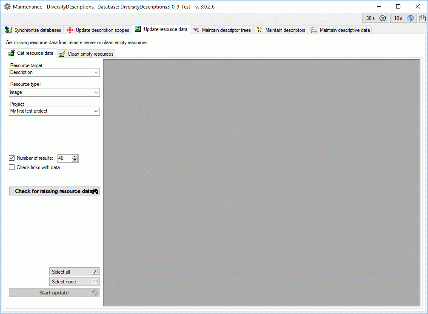Open the Synchronize databases tab
Image resolution: width=428 pixels, height=314 pixels.
click(33, 30)
